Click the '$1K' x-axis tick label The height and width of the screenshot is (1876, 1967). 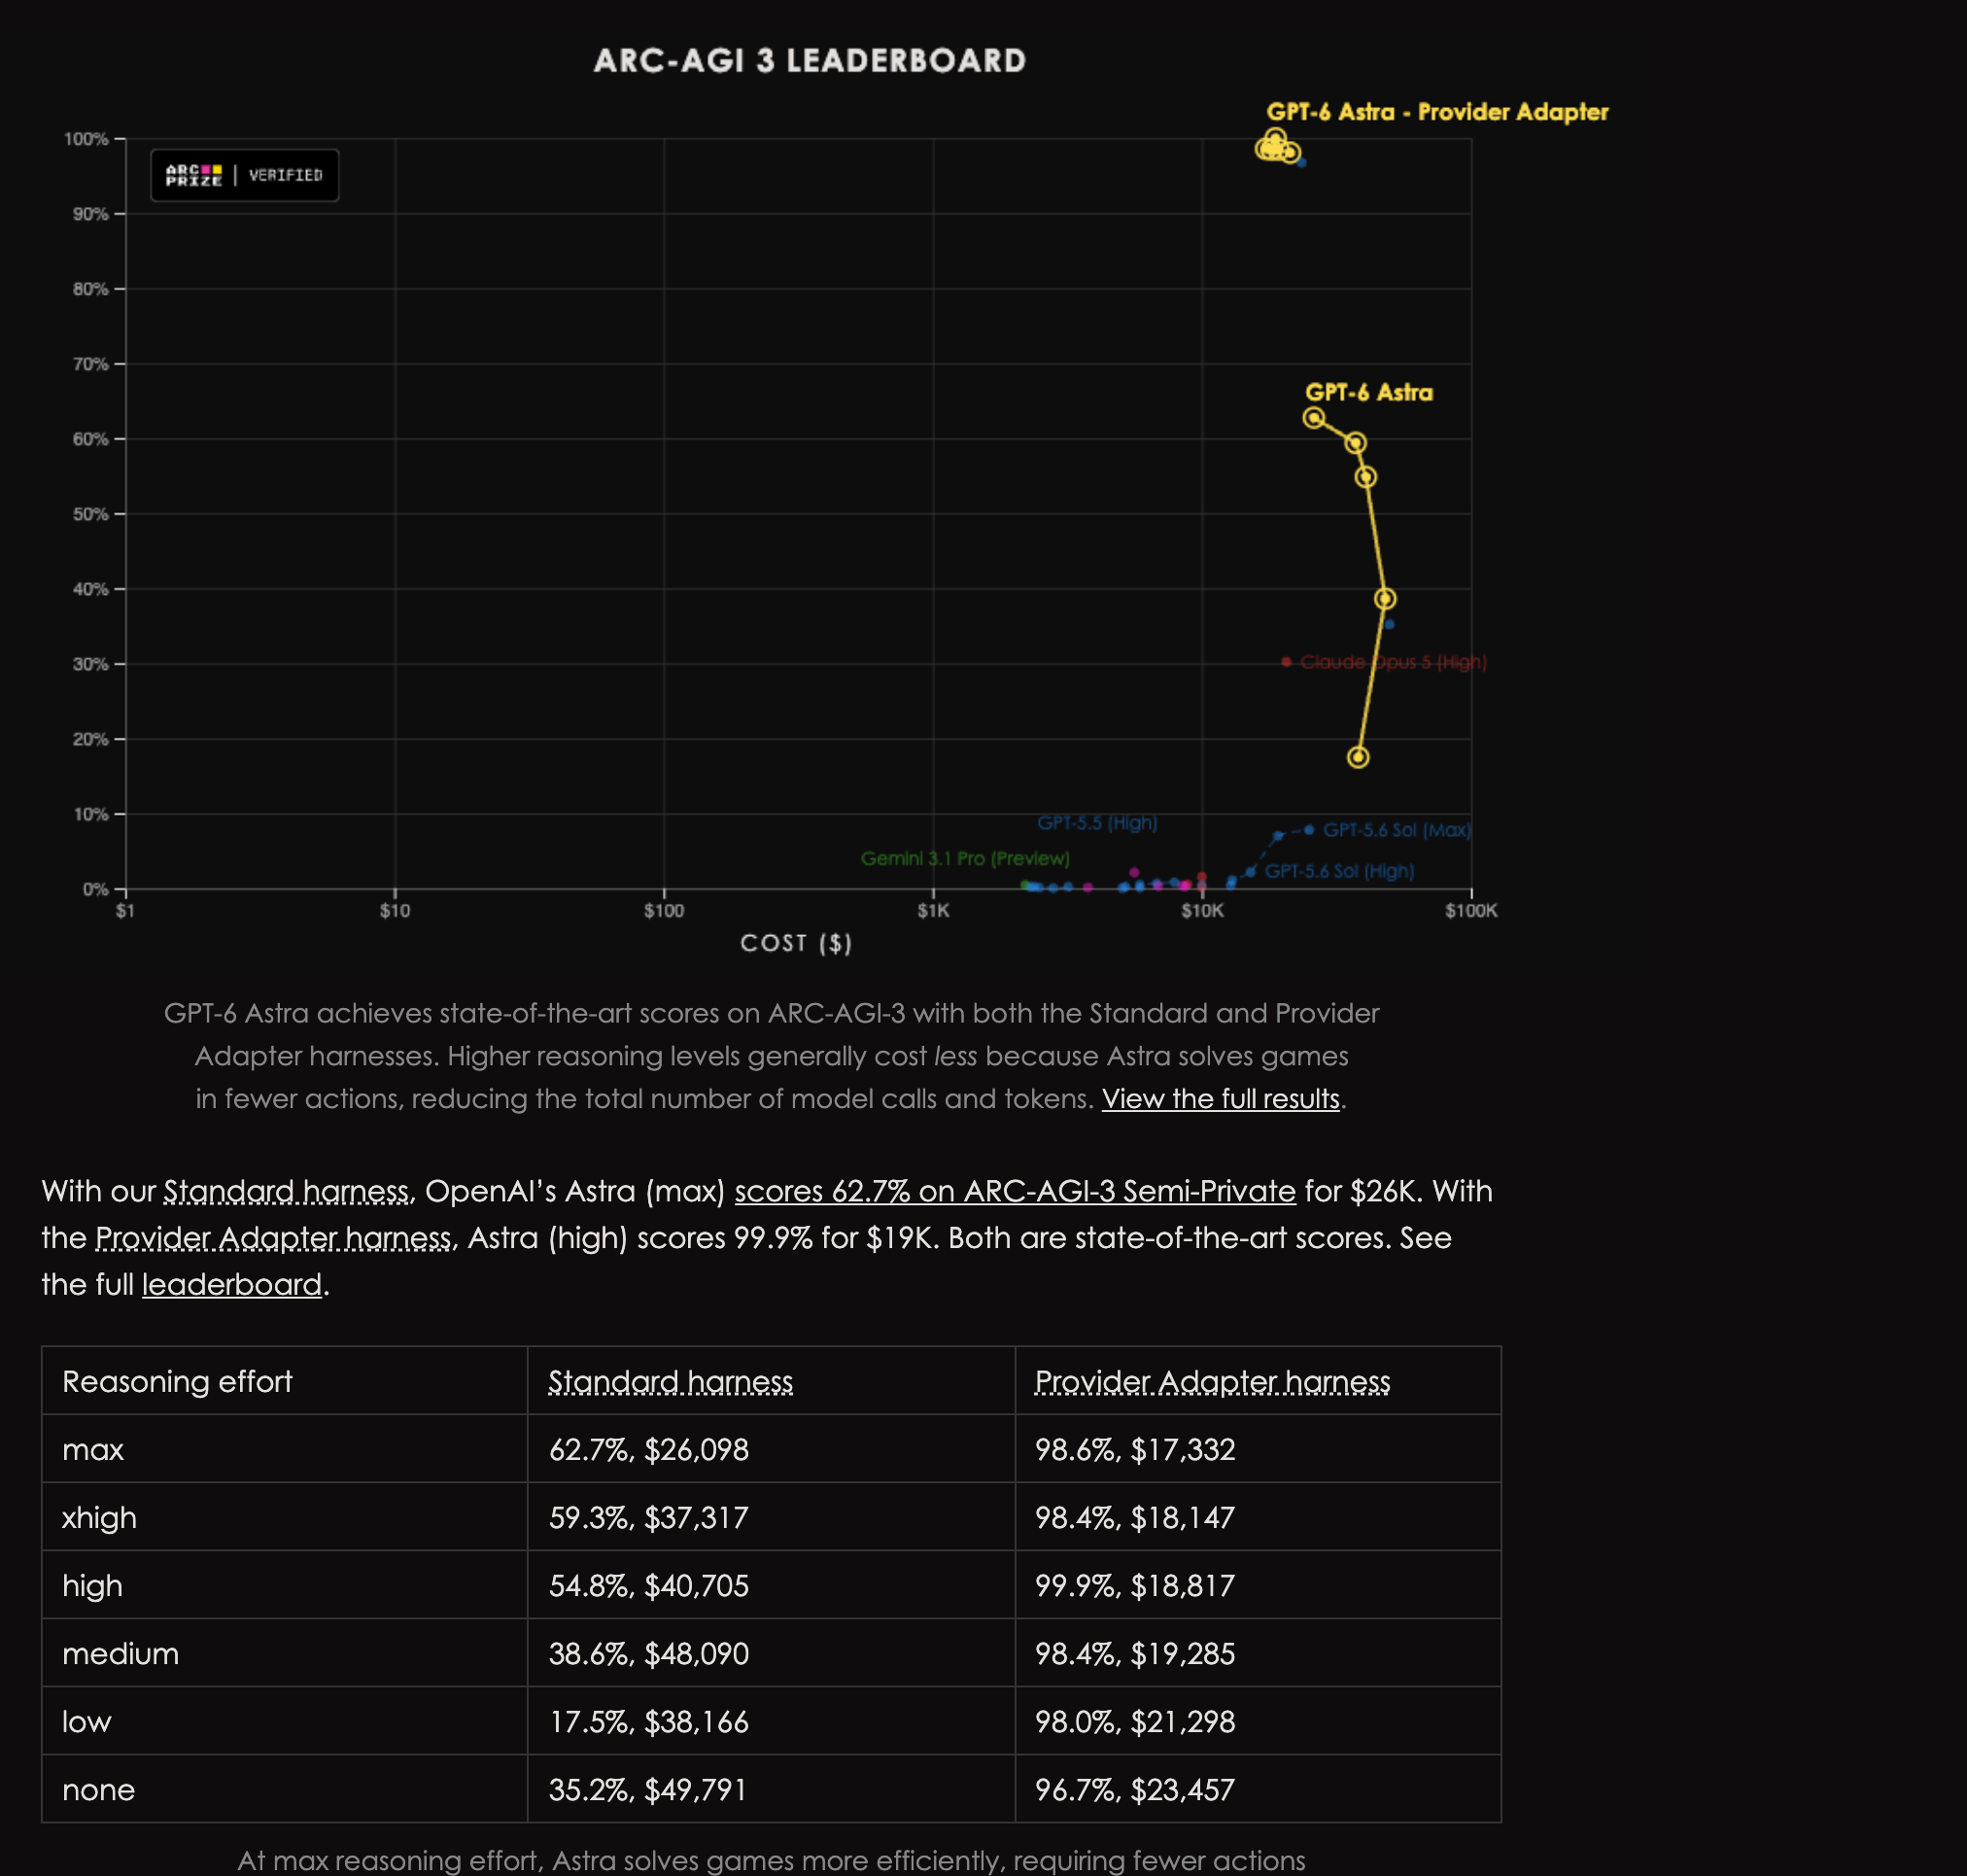[x=933, y=911]
